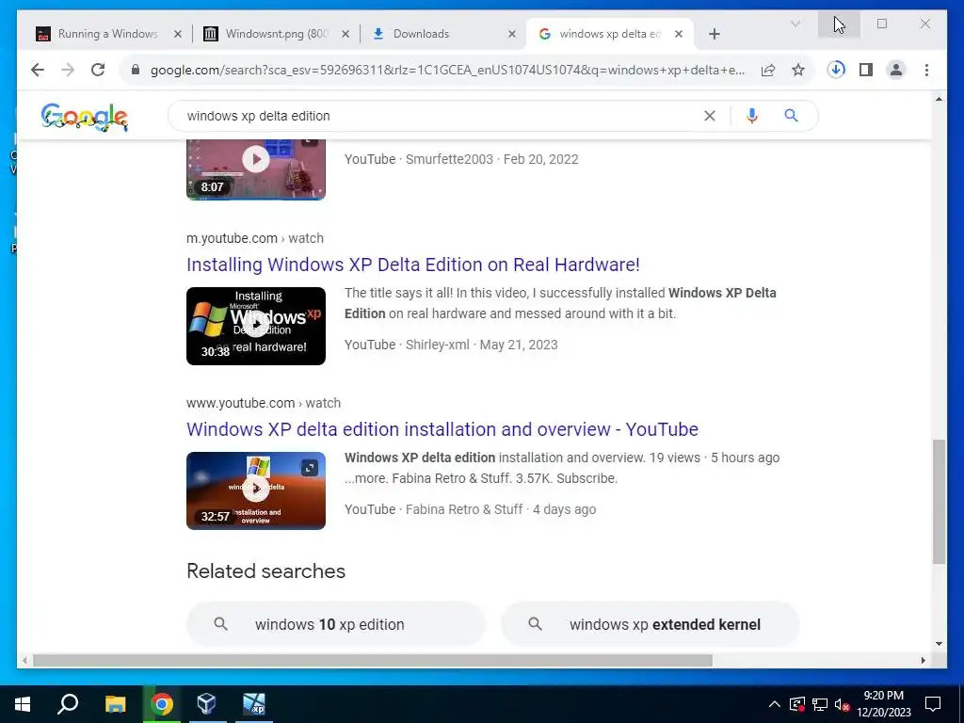Screen dimensions: 964x723
Task: Click the Chrome taskbar icon
Action: click(162, 704)
